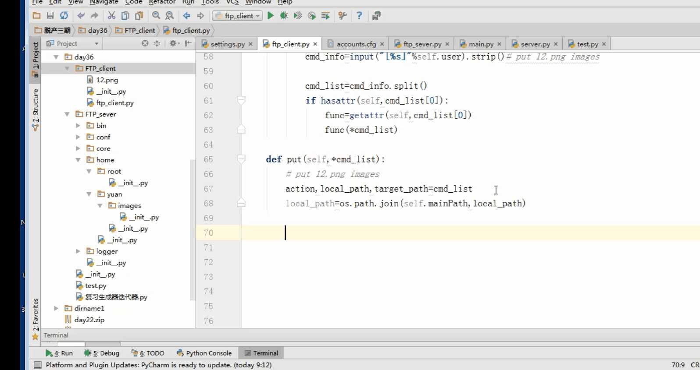The height and width of the screenshot is (370, 700).
Task: Click the concurrency diagram run icon
Action: coord(325,16)
